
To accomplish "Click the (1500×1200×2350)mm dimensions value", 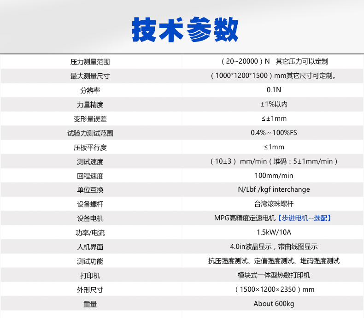I will pyautogui.click(x=274, y=290).
